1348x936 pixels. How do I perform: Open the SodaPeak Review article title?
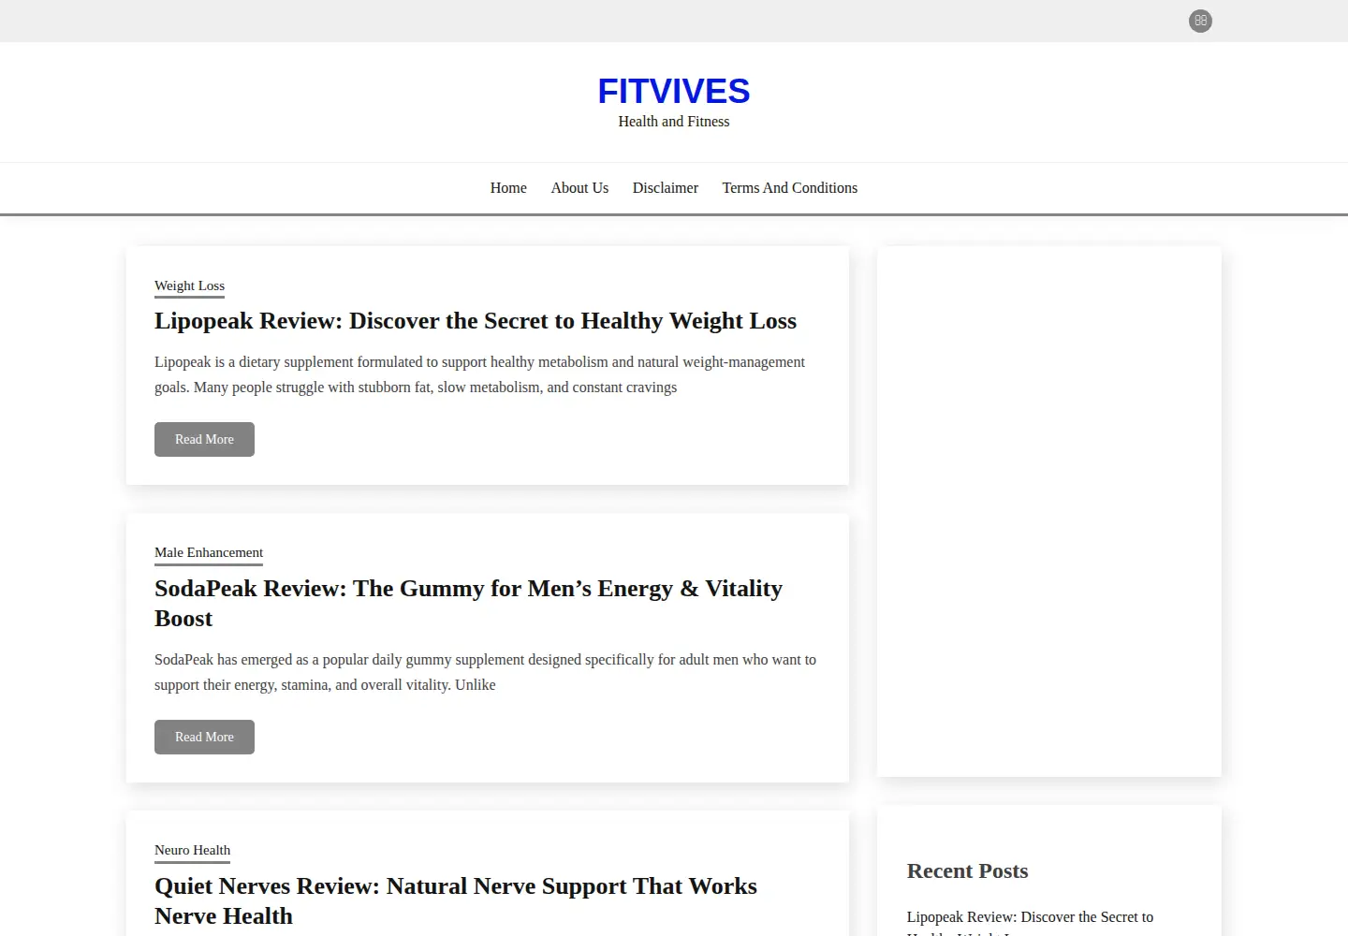click(468, 604)
